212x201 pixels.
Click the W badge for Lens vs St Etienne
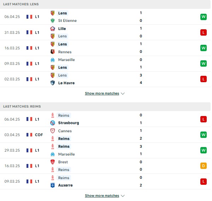(x=204, y=17)
